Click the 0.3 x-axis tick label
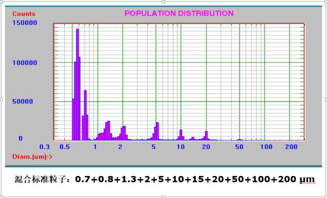Screen dimensions: 327x198 coord(45,147)
